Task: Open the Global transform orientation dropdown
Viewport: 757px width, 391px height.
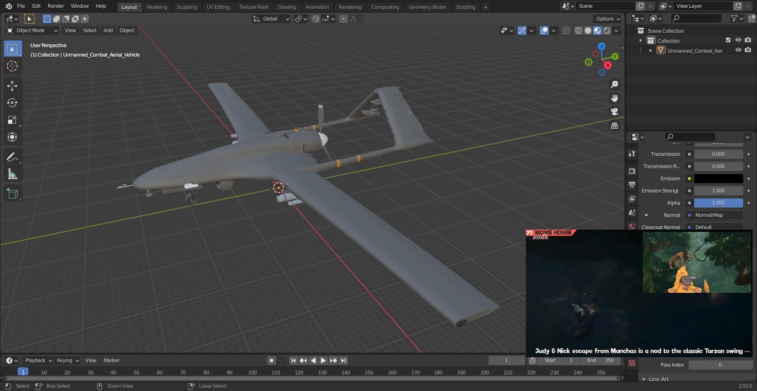Action: (x=272, y=19)
